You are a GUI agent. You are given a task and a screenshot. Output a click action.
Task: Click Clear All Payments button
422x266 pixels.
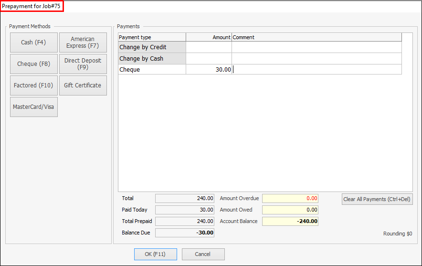[x=377, y=199]
